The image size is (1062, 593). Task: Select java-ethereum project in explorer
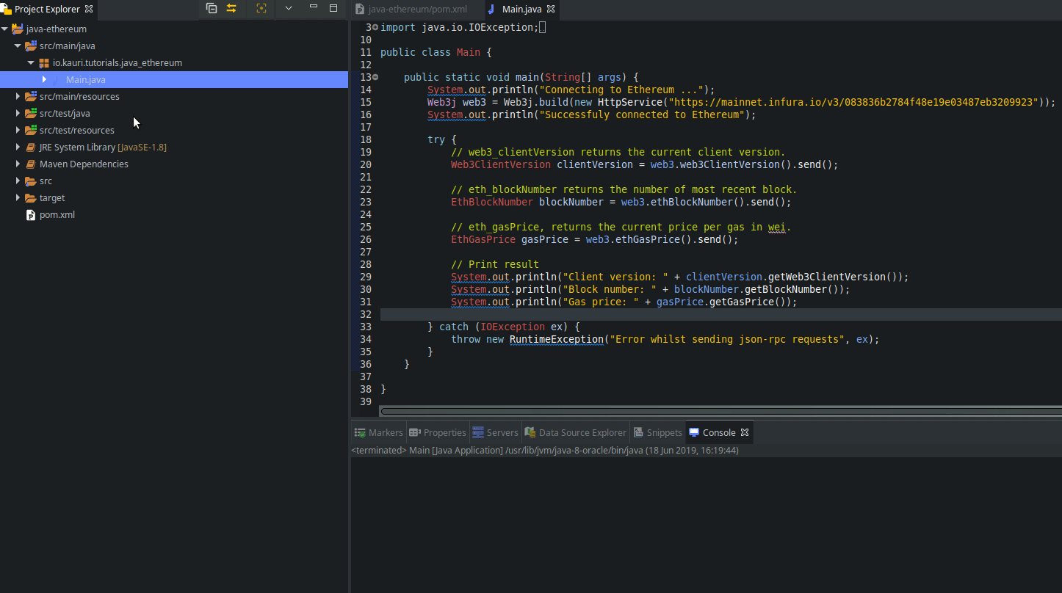click(56, 29)
